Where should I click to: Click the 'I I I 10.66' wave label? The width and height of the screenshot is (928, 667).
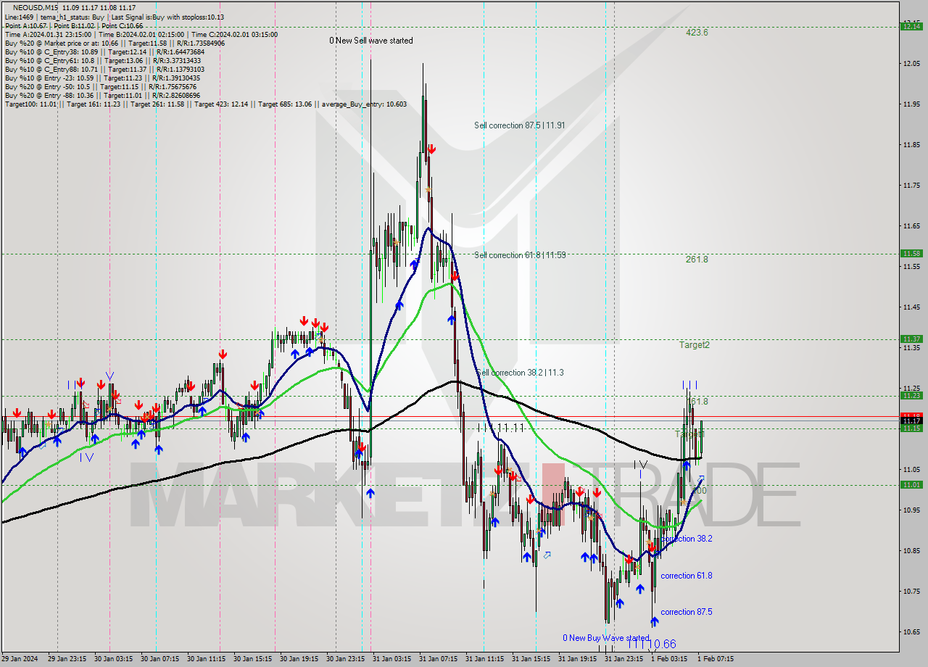click(x=652, y=644)
